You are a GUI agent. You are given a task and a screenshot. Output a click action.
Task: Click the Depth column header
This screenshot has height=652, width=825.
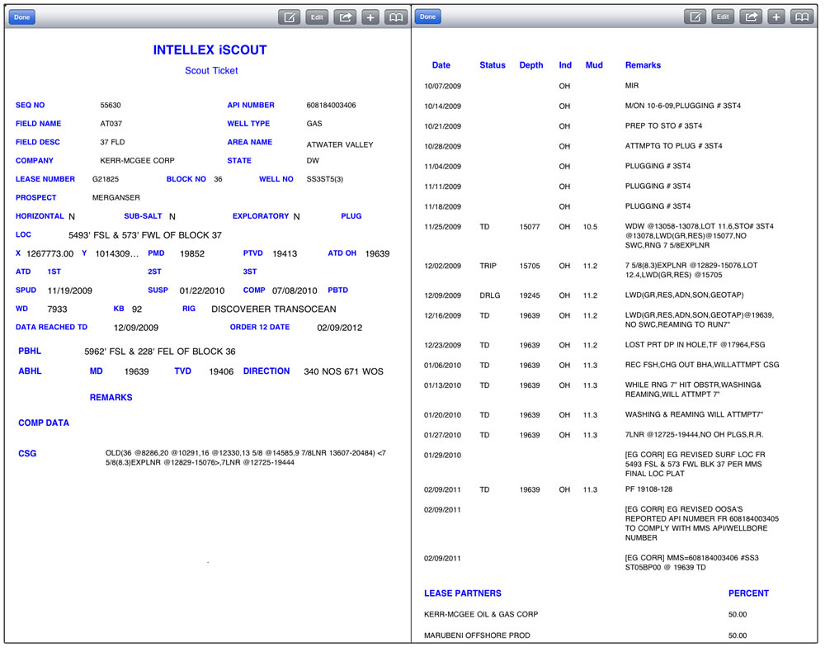tap(530, 65)
